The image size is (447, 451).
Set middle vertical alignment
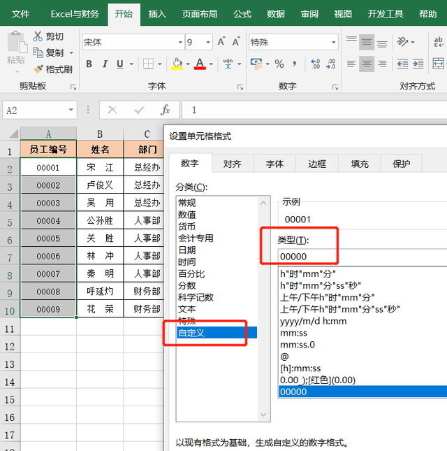coord(367,42)
